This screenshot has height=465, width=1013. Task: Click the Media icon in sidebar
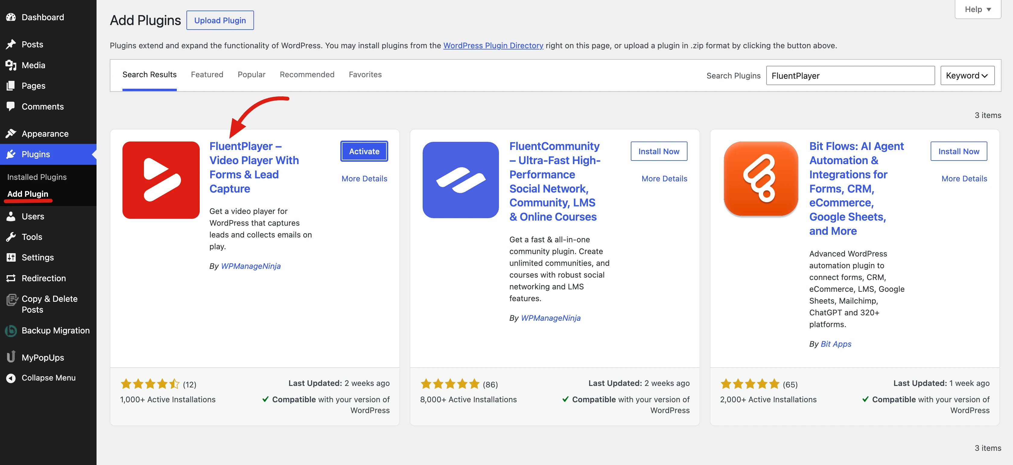coord(11,65)
